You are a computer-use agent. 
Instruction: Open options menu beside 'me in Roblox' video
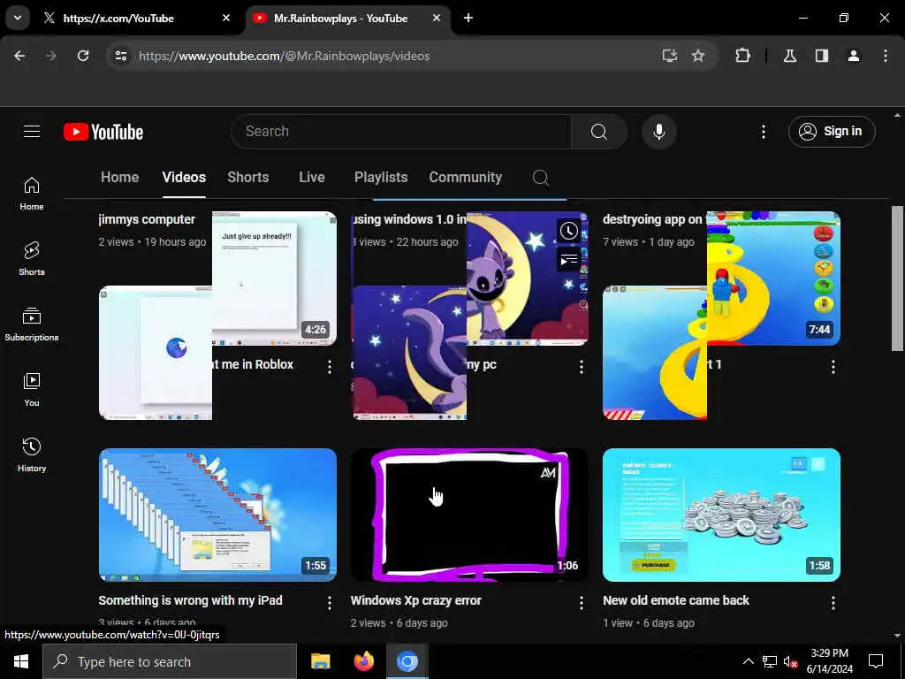click(330, 367)
